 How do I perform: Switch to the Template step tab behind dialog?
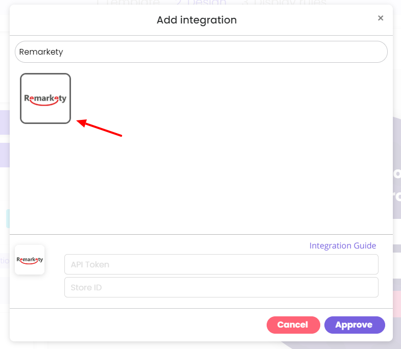(x=129, y=3)
